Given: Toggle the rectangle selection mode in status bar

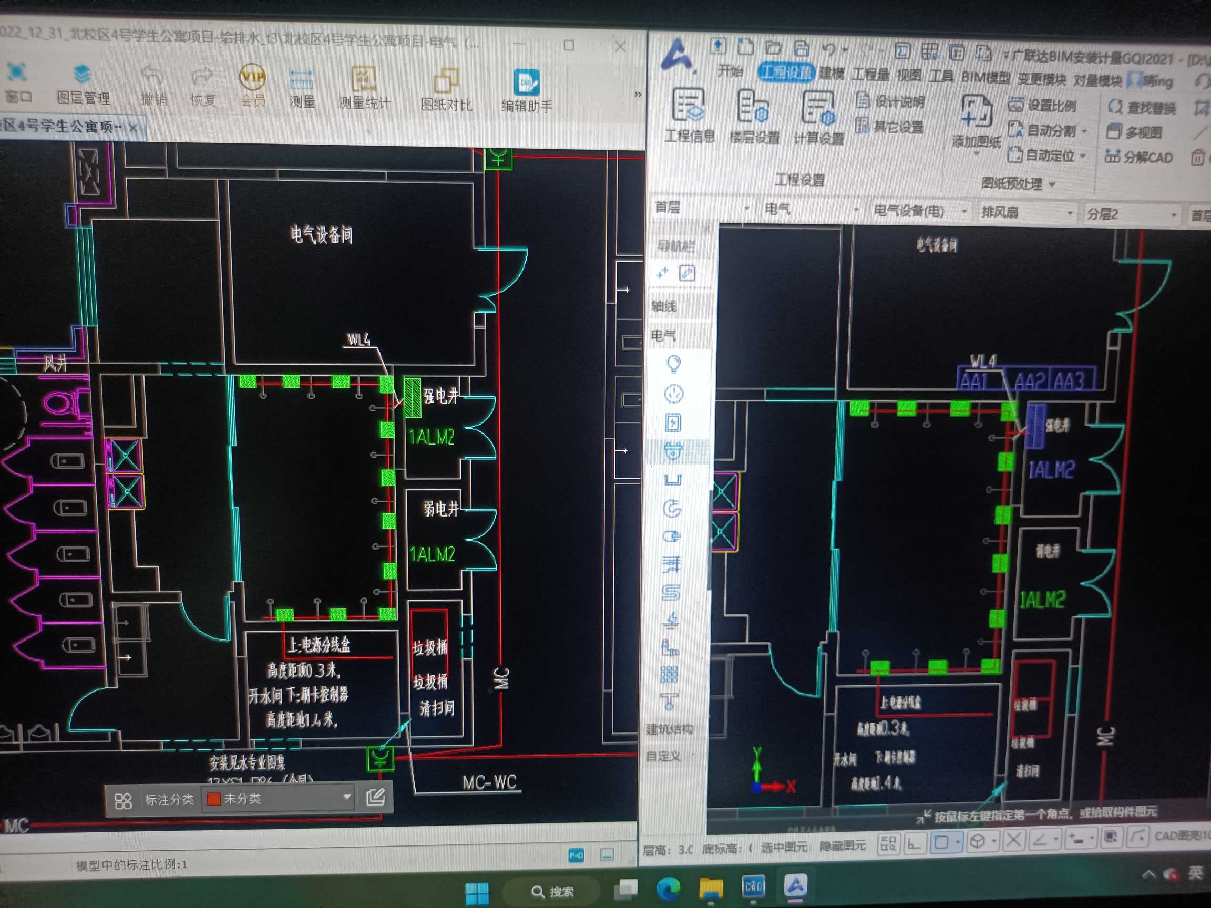Looking at the screenshot, I should click(941, 842).
